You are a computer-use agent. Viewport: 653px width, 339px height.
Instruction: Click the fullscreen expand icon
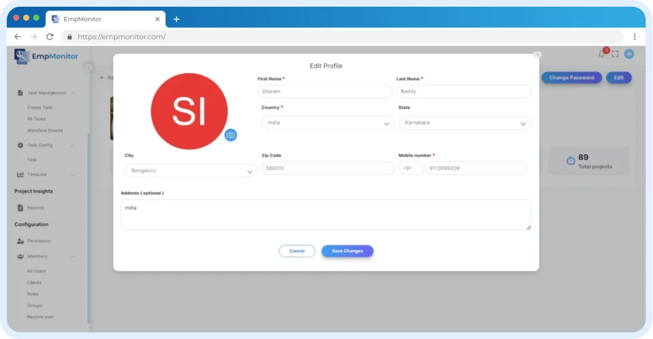615,54
